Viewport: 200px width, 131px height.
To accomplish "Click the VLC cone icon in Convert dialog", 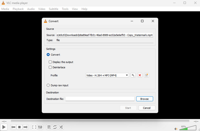I will (x=45, y=21).
